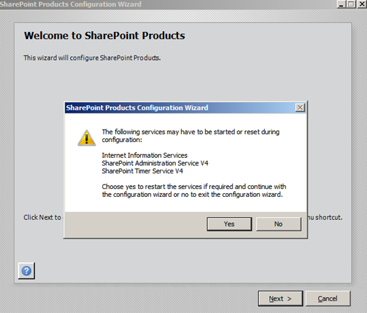Select the Internet Information Services line
367x313 pixels.
(145, 155)
